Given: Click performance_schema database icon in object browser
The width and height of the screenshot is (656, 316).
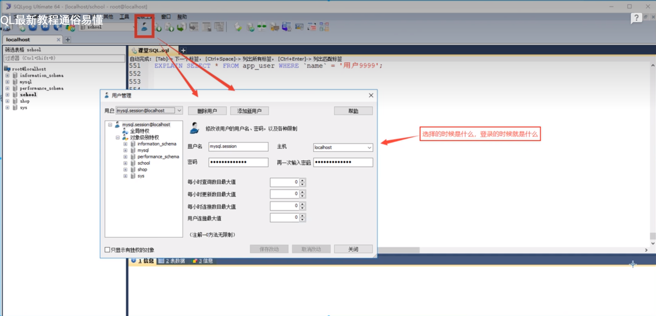Looking at the screenshot, I should click(15, 88).
